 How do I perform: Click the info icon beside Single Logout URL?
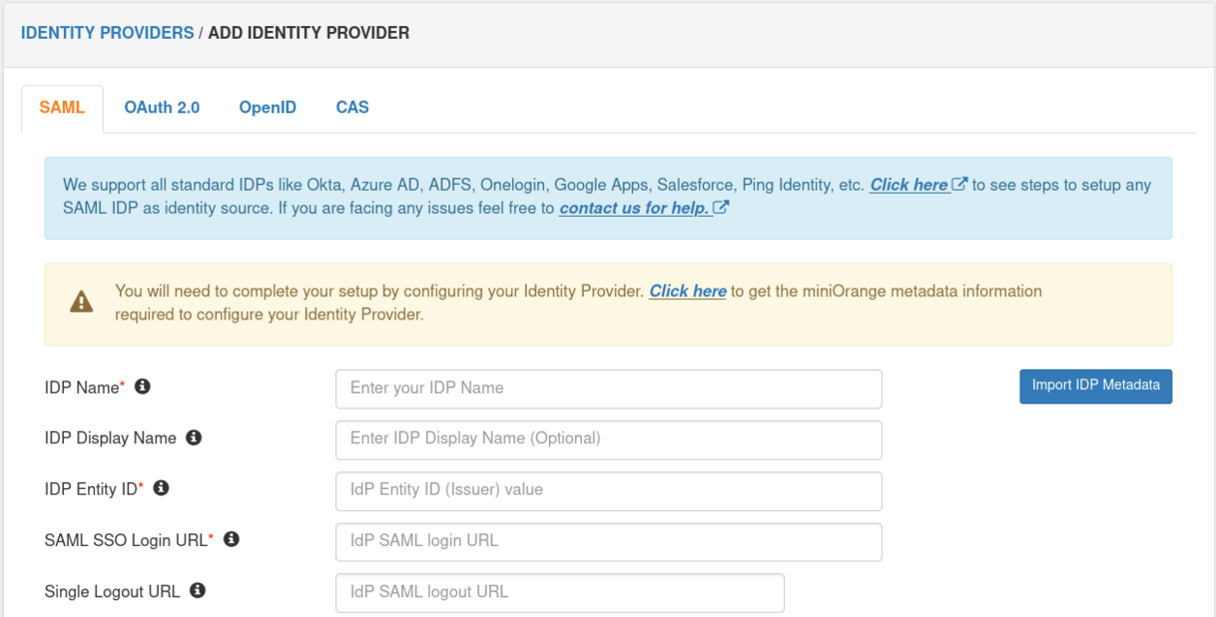198,590
